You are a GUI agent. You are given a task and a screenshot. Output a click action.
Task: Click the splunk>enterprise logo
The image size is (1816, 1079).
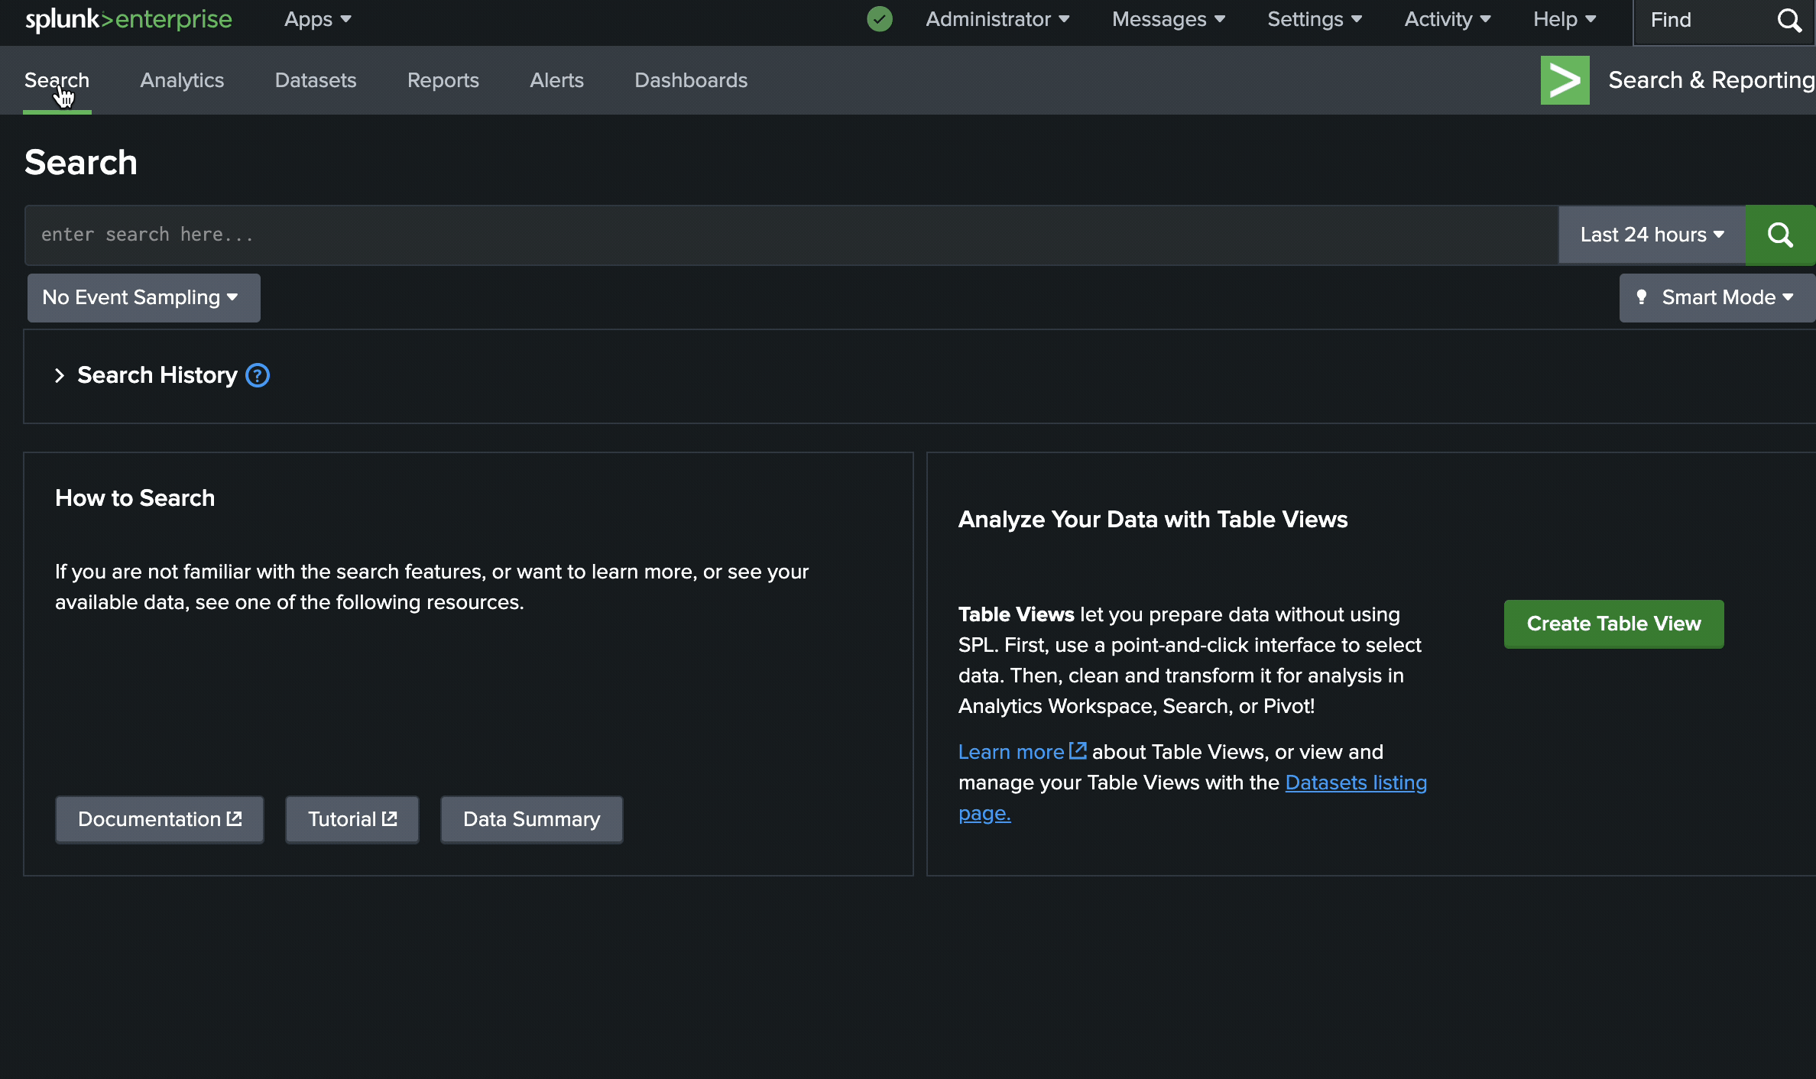click(128, 19)
